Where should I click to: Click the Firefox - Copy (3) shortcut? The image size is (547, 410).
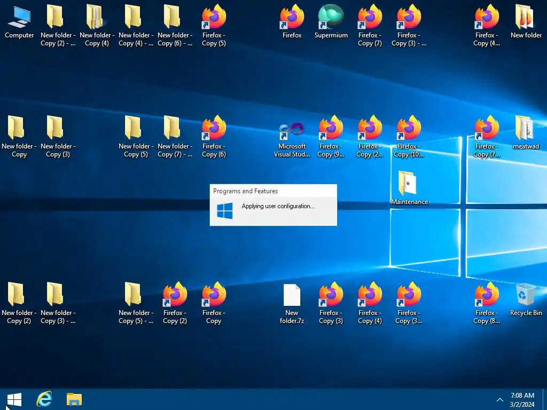coord(331,304)
